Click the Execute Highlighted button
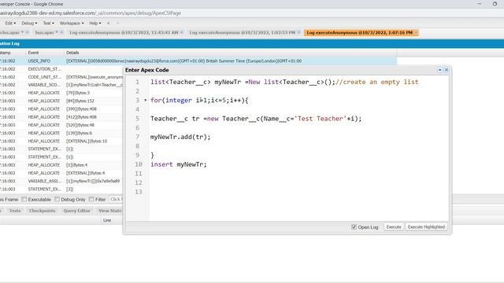Image resolution: width=504 pixels, height=283 pixels. click(426, 227)
